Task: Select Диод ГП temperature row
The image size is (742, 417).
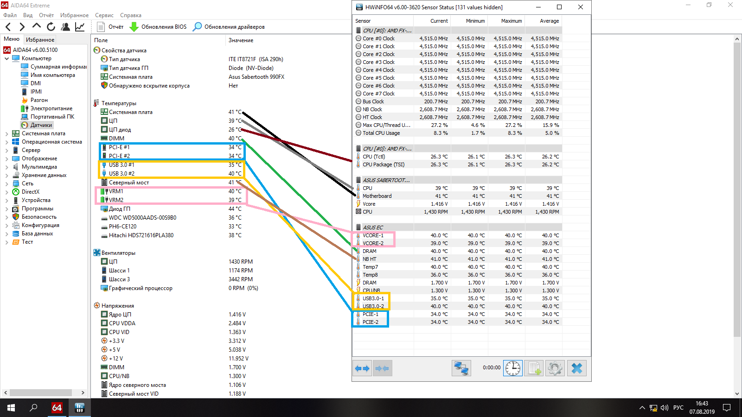Action: (172, 209)
